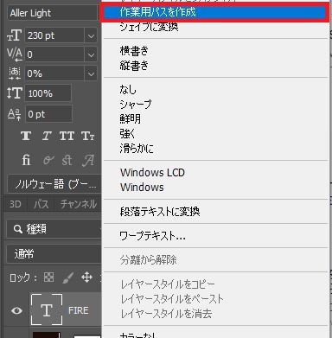Toggle Small Caps style
Screen dimensions: 332x338
(x=87, y=136)
